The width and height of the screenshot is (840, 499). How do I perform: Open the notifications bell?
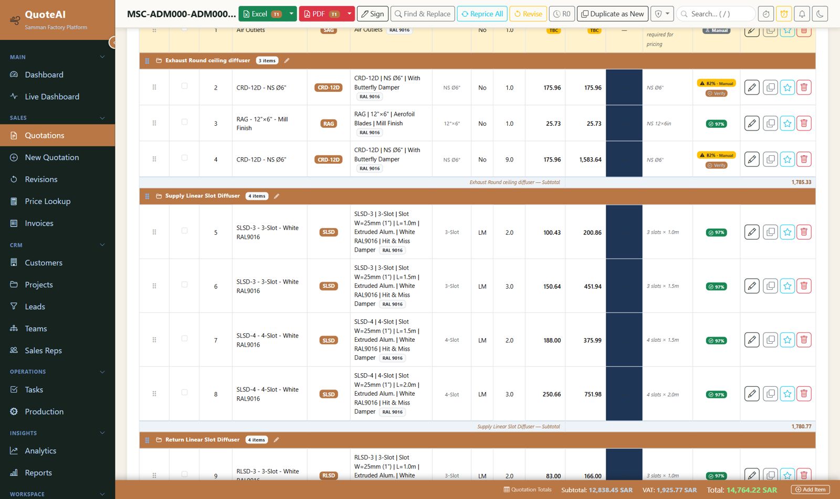click(802, 14)
